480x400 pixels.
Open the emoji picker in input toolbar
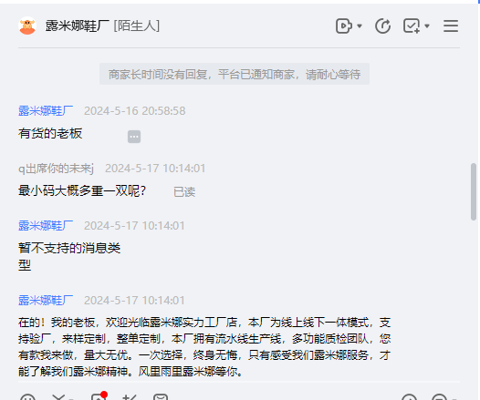[x=27, y=397]
